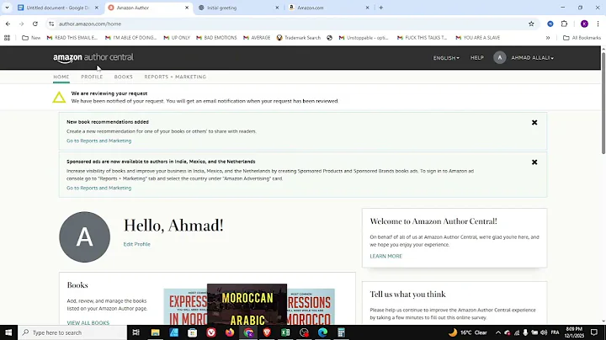
Task: Open the Chrome profile avatar K
Action: (x=584, y=24)
